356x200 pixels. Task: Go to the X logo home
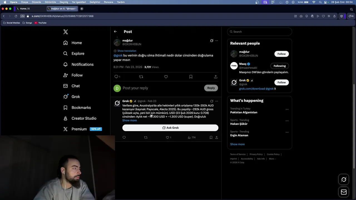pyautogui.click(x=66, y=32)
